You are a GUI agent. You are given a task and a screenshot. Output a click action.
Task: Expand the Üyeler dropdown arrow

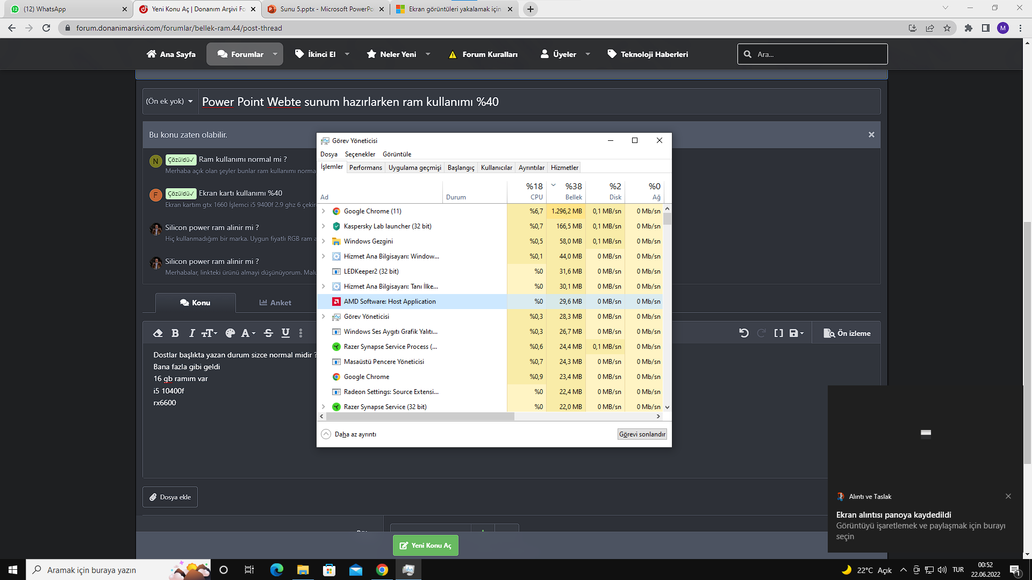587,54
